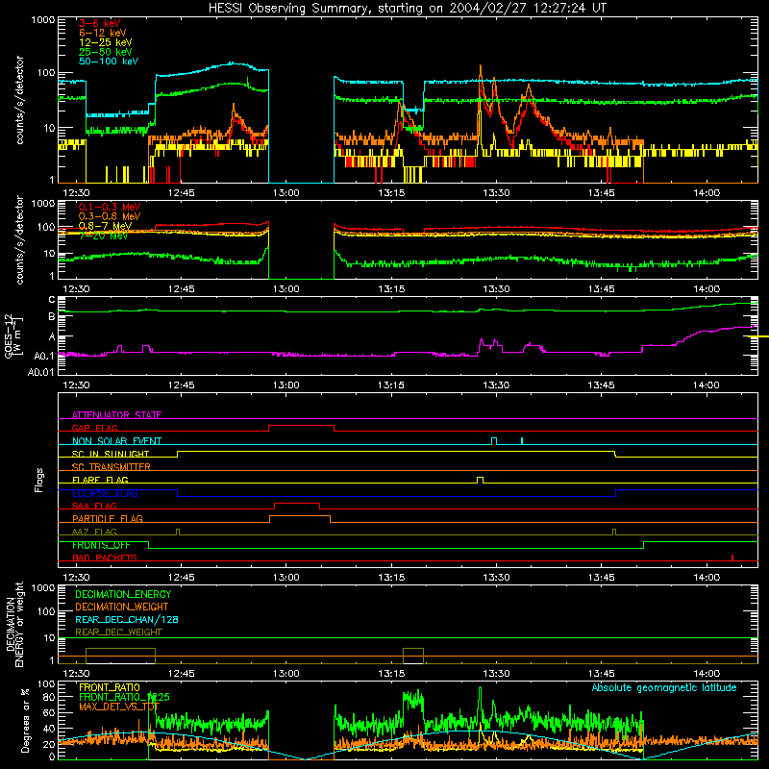Click the HESSI Observing Summary title text
769x769 pixels.
pyautogui.click(x=407, y=8)
